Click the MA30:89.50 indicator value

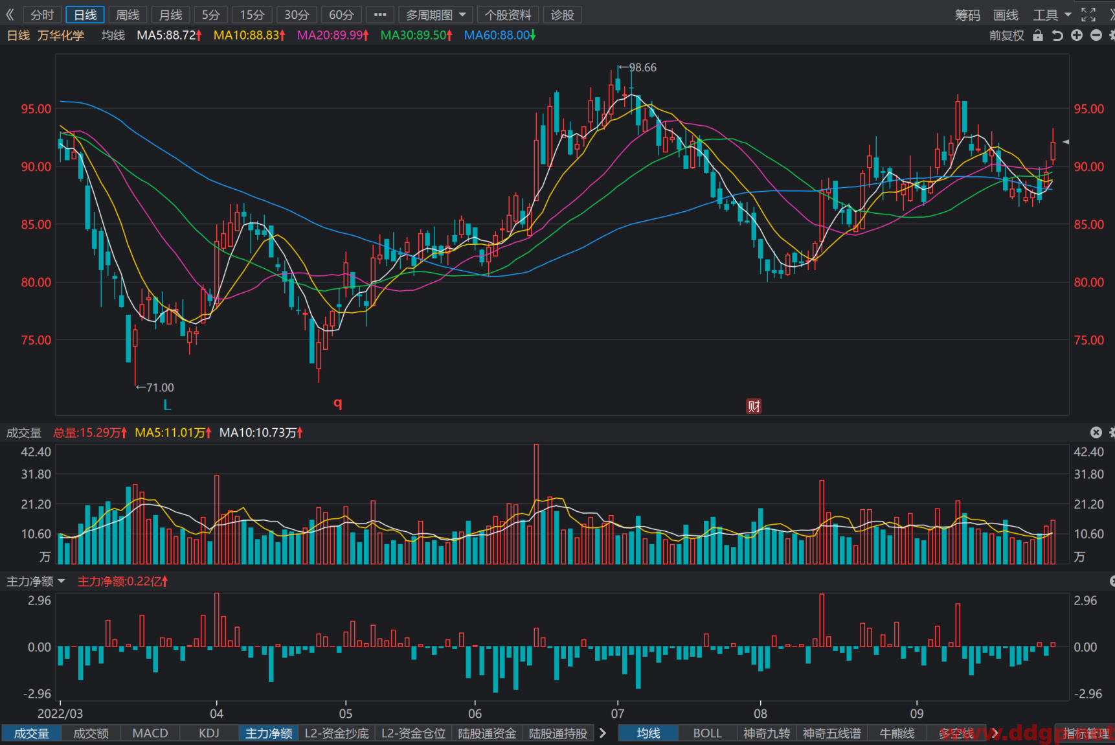click(416, 35)
